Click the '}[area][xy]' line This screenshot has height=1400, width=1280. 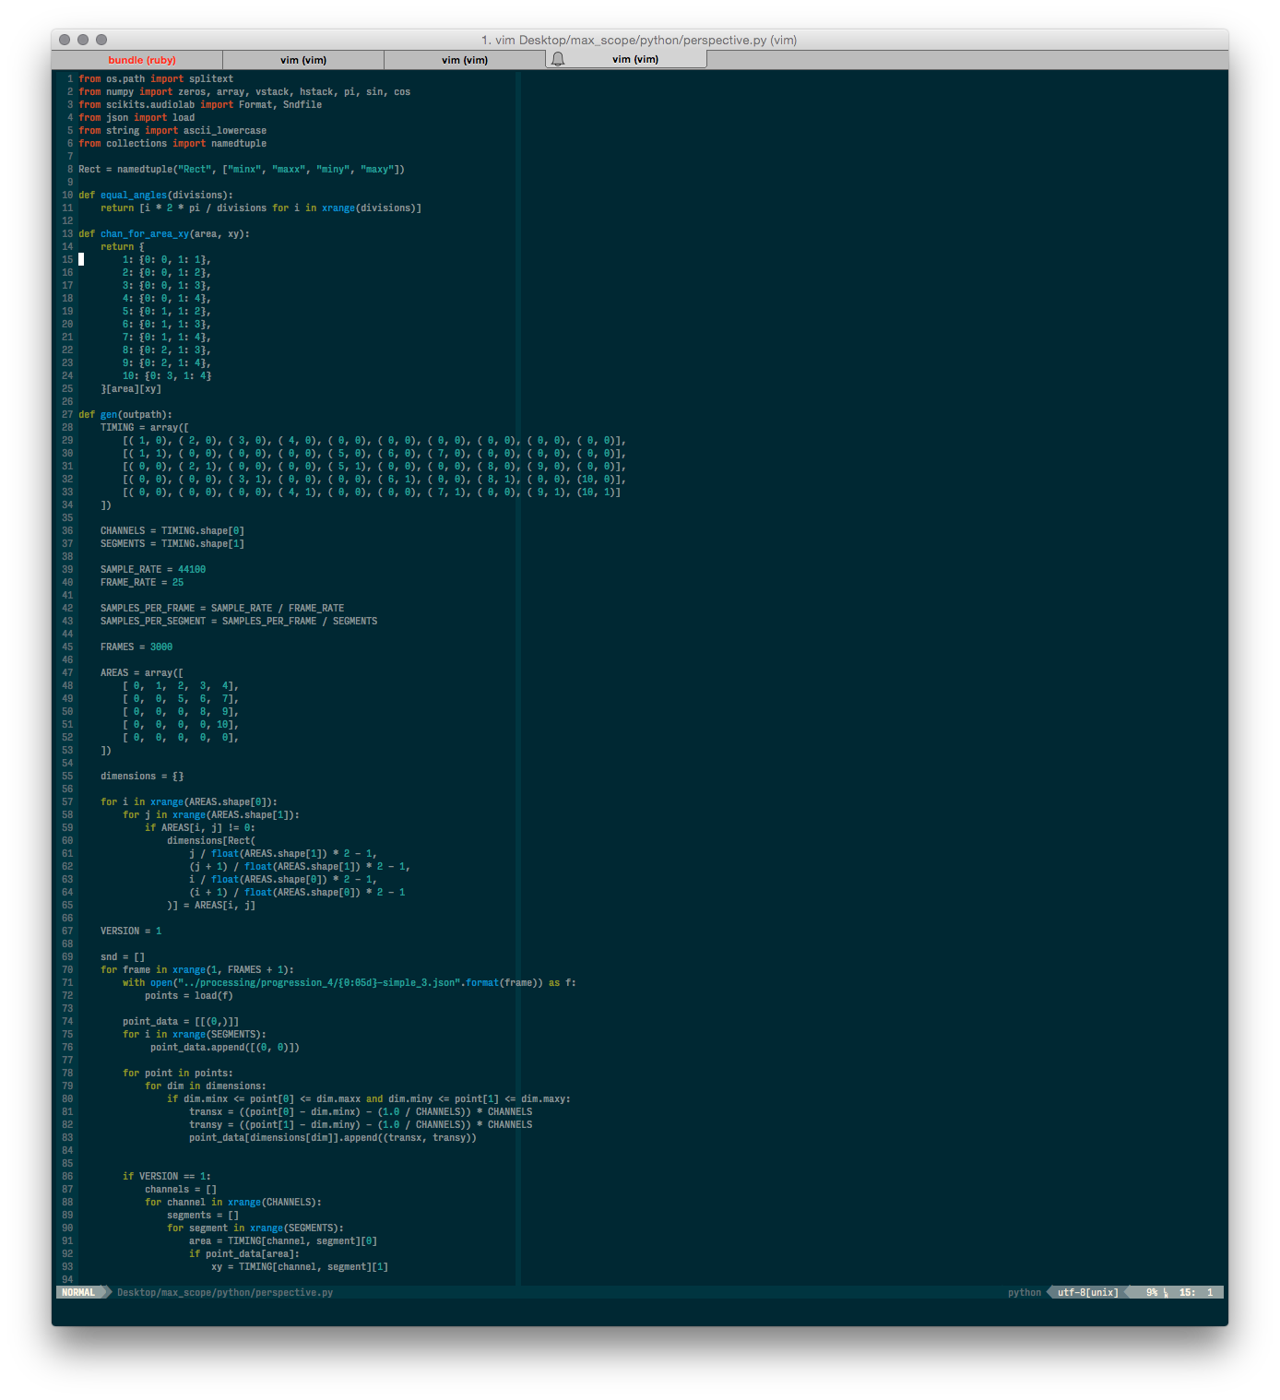[131, 389]
